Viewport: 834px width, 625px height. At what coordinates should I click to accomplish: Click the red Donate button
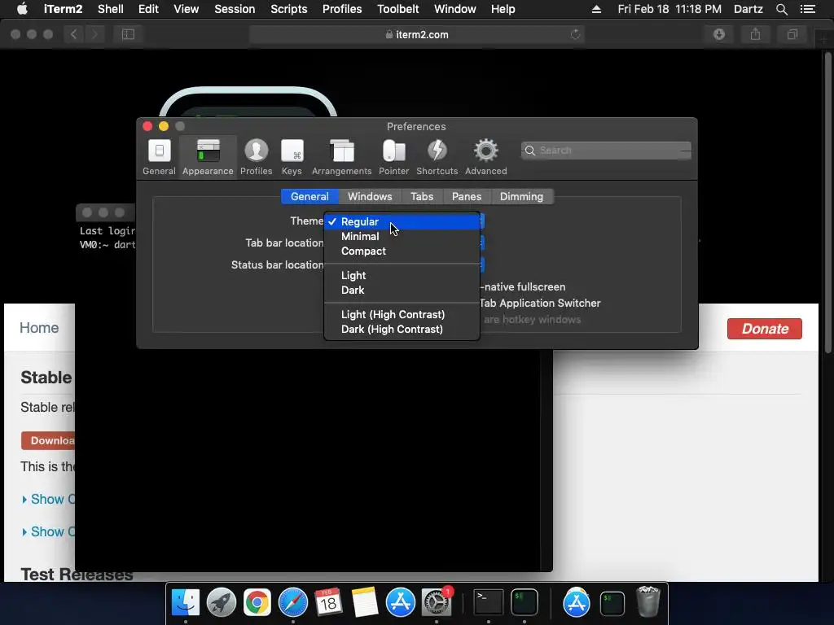[764, 329]
